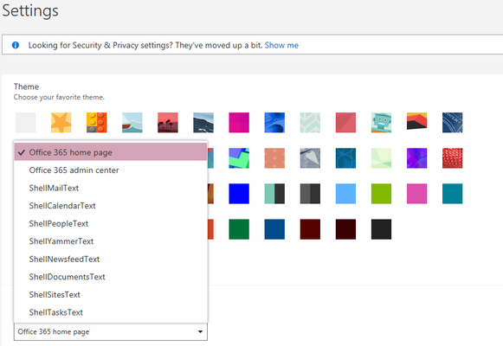Open the Office 365 home page dropdown arrow
Viewport: 503px width, 346px height.
coord(200,331)
